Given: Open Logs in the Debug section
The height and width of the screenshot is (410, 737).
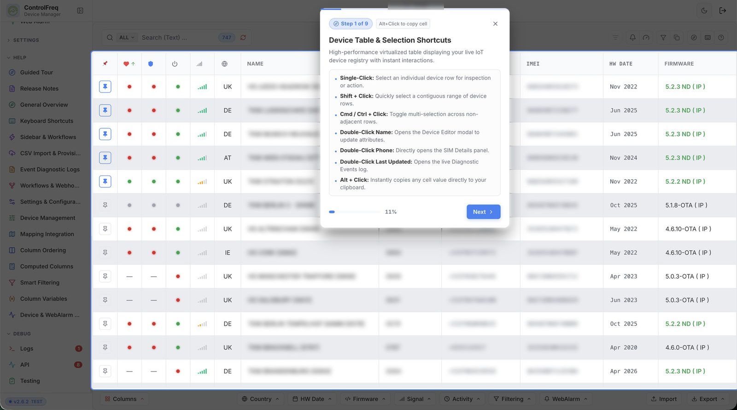Looking at the screenshot, I should 27,349.
